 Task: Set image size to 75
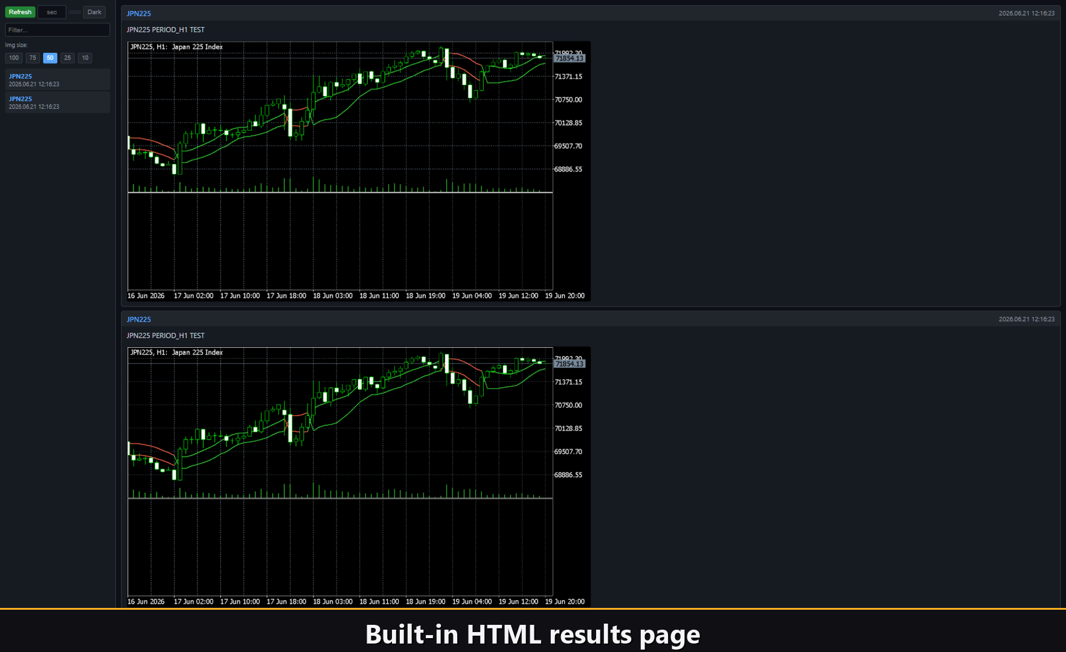tap(33, 58)
